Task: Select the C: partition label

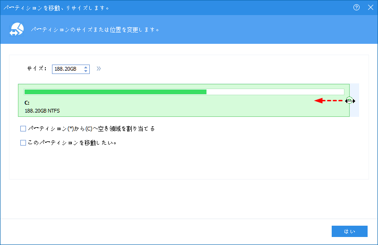Action: (x=27, y=103)
